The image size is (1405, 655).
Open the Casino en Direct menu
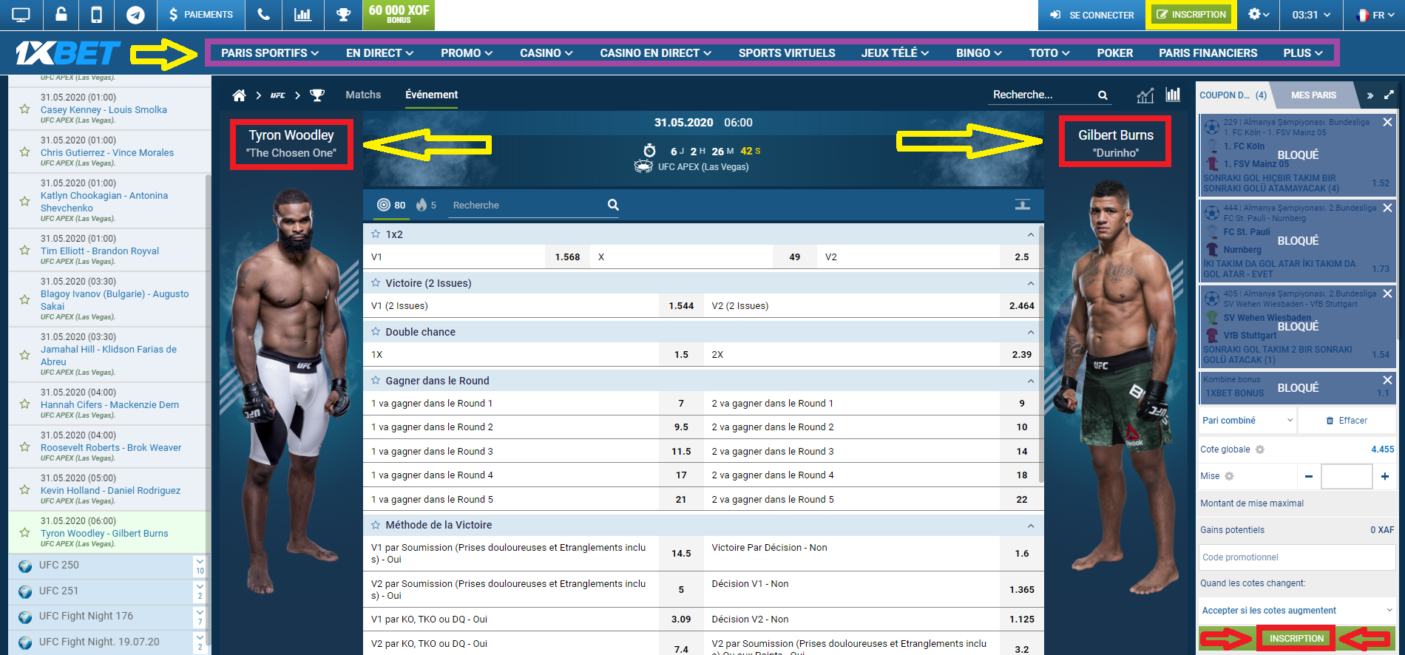point(655,53)
